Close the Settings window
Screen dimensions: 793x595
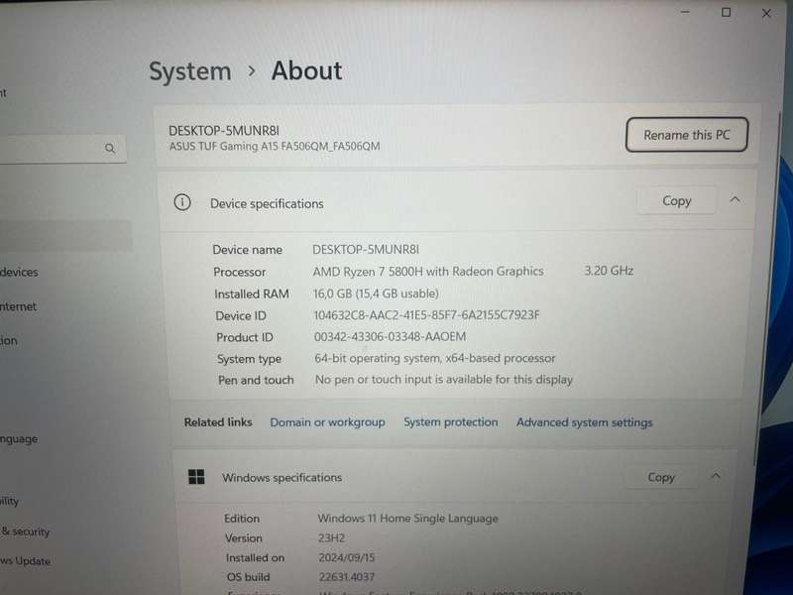(x=766, y=14)
